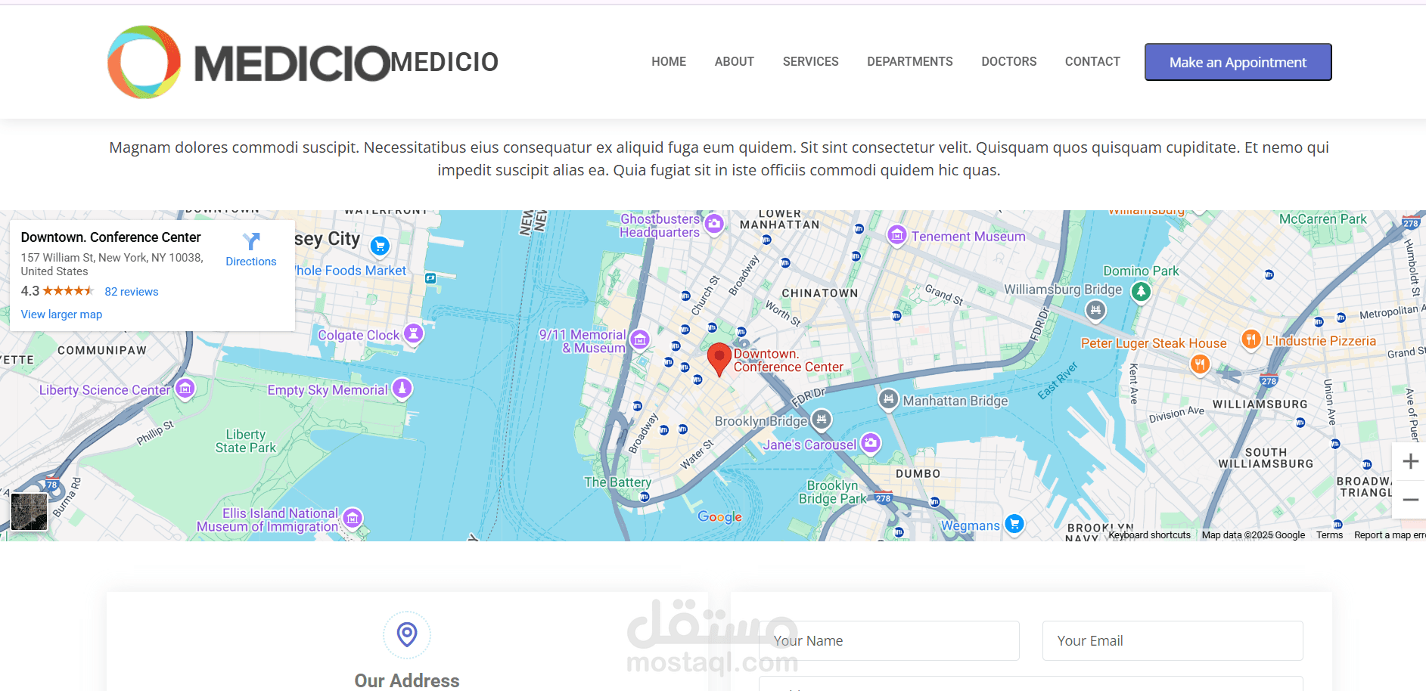Viewport: 1426px width, 691px height.
Task: Click the CHINATOWN neighborhood label
Action: 820,293
